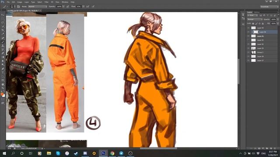Select the Path Selection tool
Viewport: 280px width, 157px height.
tap(3, 76)
